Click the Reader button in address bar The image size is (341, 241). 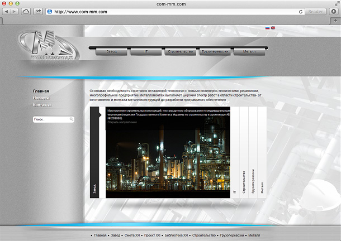point(315,12)
